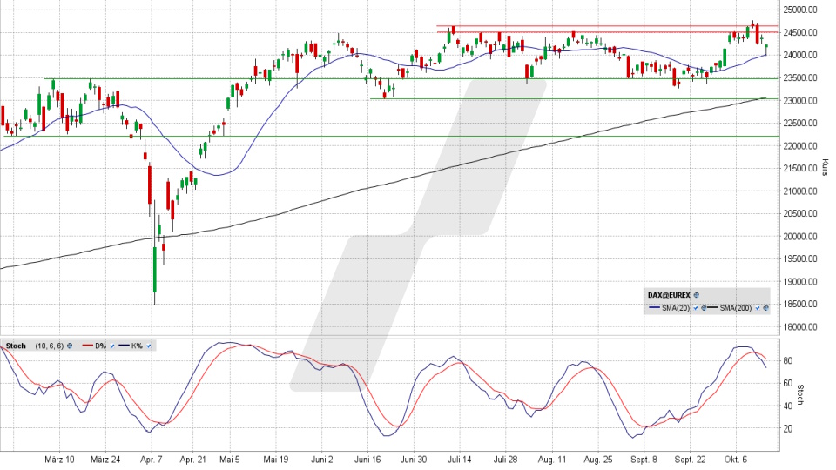The width and height of the screenshot is (836, 470).
Task: Click the vertical Kurs axis title
Action: click(x=824, y=167)
